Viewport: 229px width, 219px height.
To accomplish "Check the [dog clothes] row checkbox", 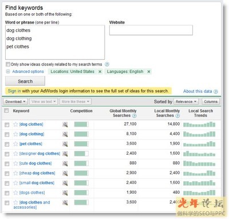I will point(7,125).
